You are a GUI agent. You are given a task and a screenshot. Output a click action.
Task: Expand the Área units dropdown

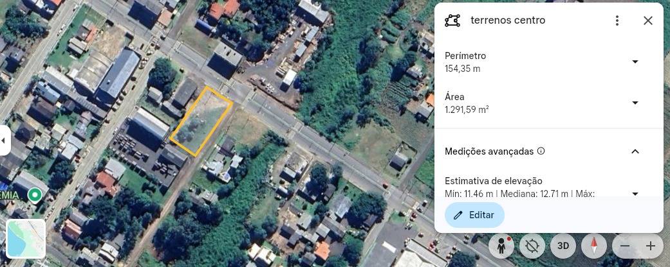635,103
